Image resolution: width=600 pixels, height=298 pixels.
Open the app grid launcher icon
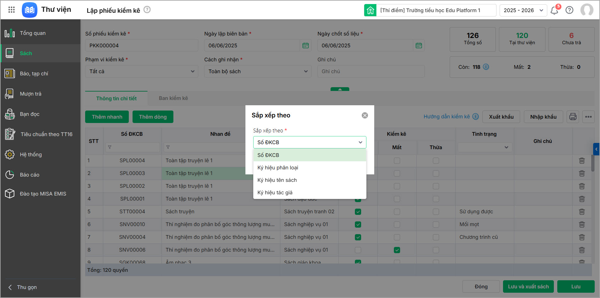tap(12, 10)
